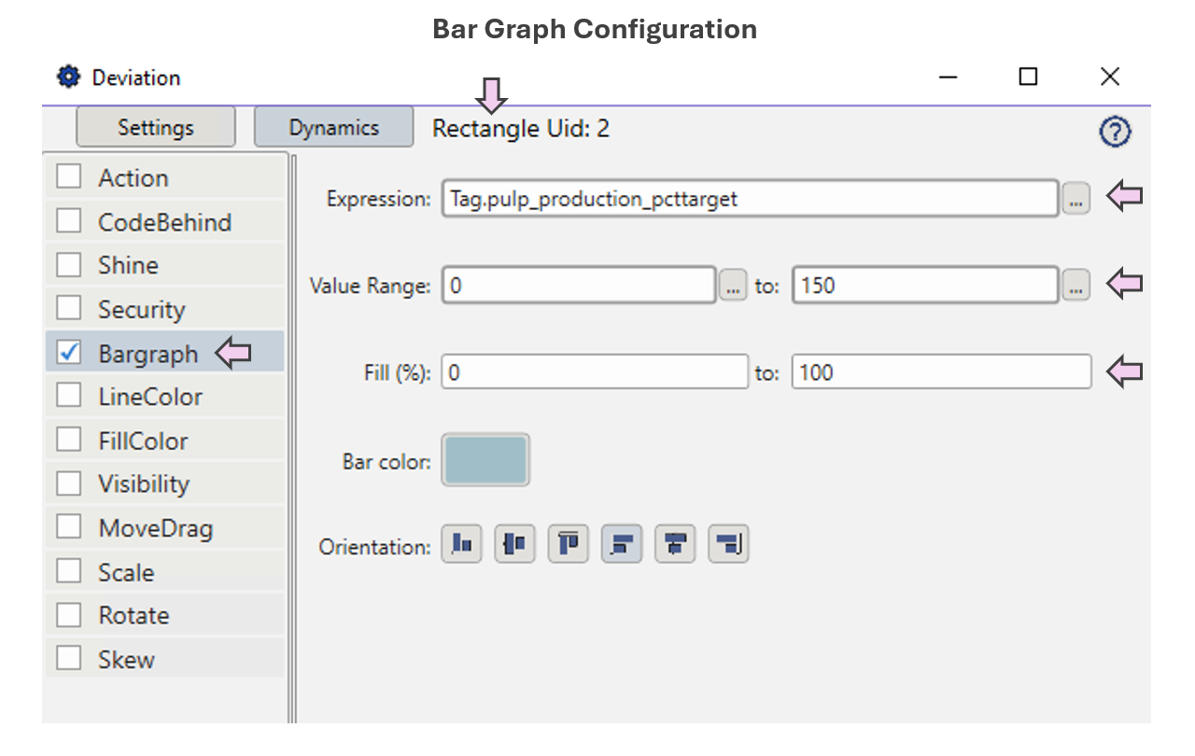Select the fourth Orientation icon (left-aligned bars)
1195x756 pixels.
click(622, 545)
